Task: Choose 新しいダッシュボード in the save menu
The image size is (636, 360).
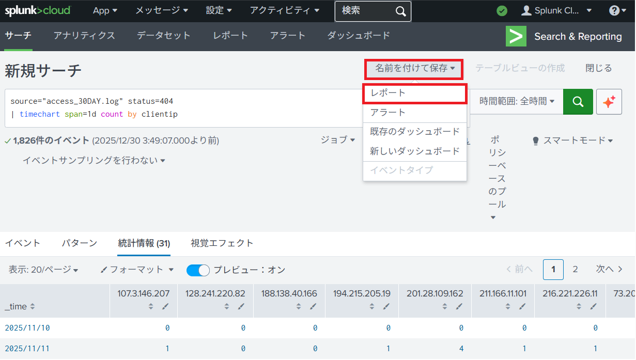Action: tap(414, 151)
